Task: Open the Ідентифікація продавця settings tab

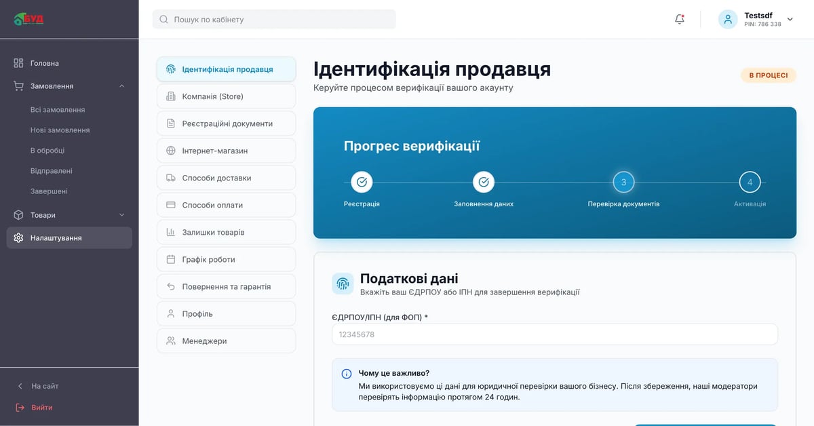Action: click(226, 69)
